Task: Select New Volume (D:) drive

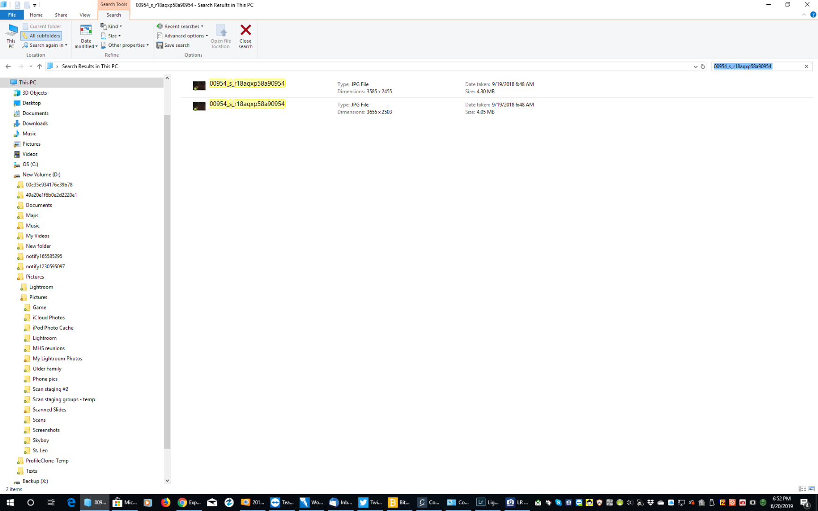Action: (x=41, y=175)
